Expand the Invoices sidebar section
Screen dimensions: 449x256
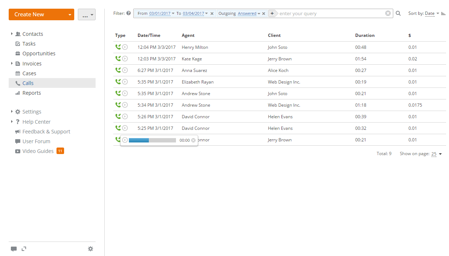point(12,63)
